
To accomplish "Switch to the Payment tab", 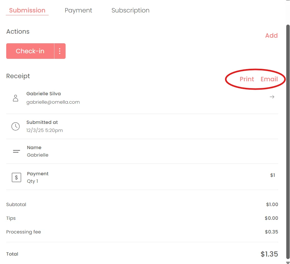I will click(x=78, y=10).
